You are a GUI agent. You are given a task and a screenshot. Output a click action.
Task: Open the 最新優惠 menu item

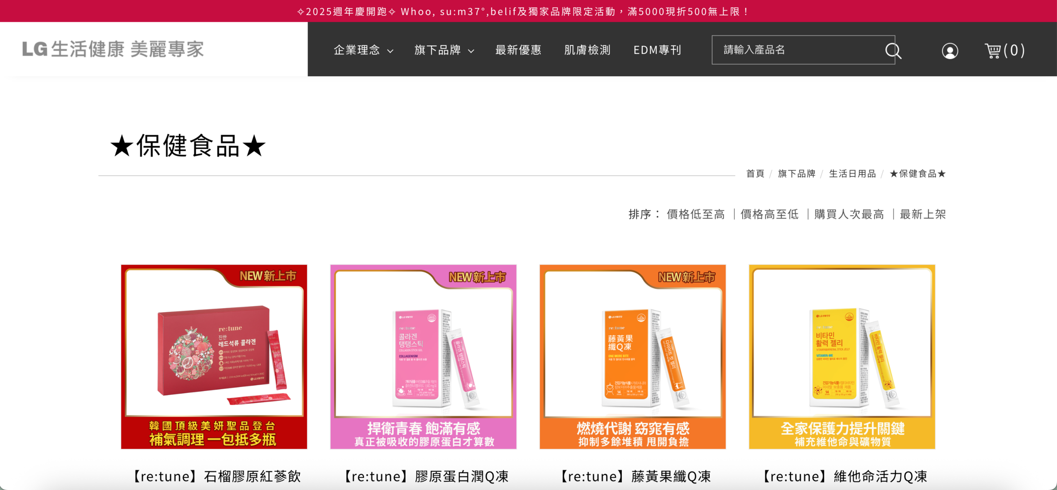point(518,50)
